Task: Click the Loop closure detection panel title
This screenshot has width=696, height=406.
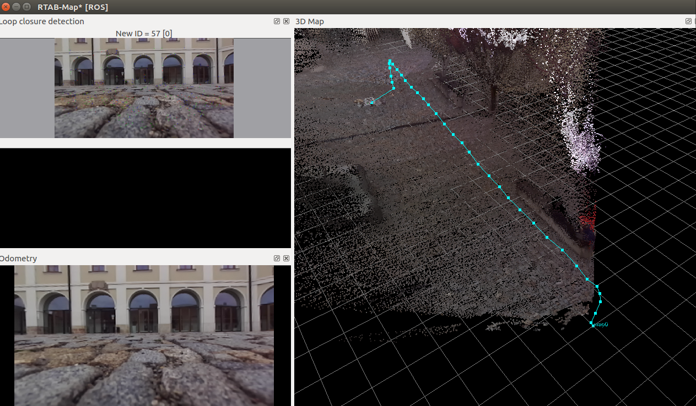Action: pyautogui.click(x=42, y=21)
